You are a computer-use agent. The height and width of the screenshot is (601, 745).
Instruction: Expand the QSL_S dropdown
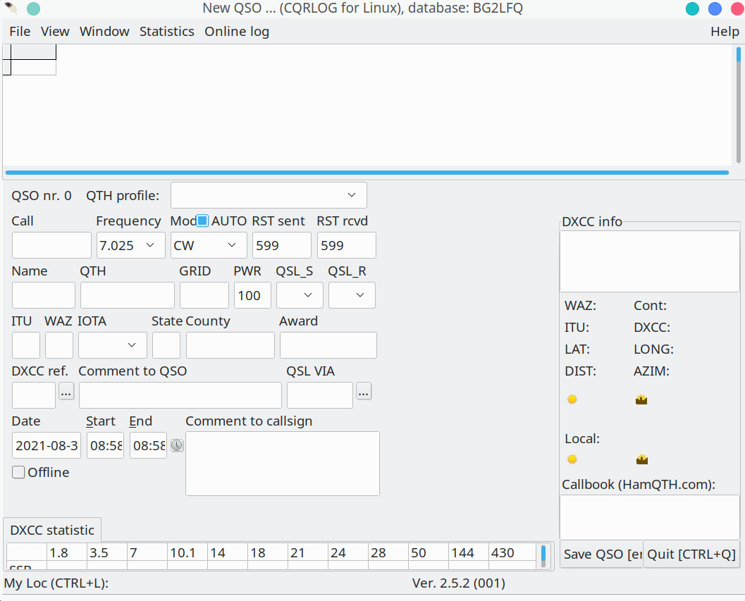(300, 295)
